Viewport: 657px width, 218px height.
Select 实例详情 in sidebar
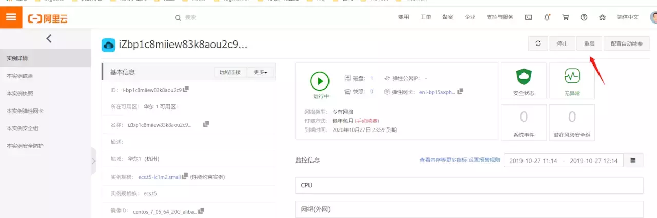[45, 58]
